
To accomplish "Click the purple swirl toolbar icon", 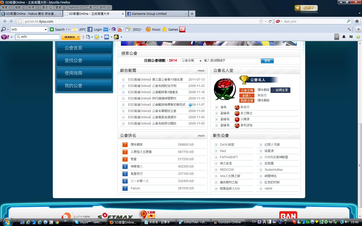I will [114, 29].
